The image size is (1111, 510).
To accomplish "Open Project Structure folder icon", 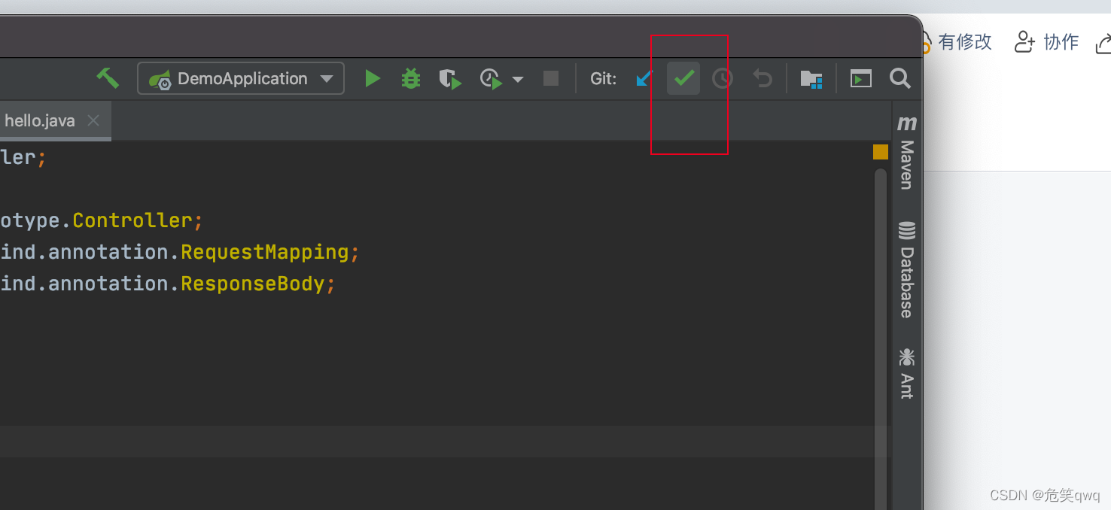I will coord(811,78).
